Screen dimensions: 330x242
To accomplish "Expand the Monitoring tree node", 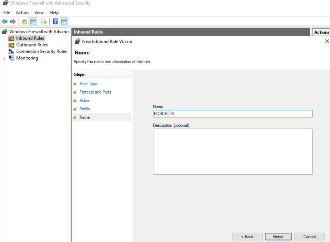I will [x=4, y=58].
